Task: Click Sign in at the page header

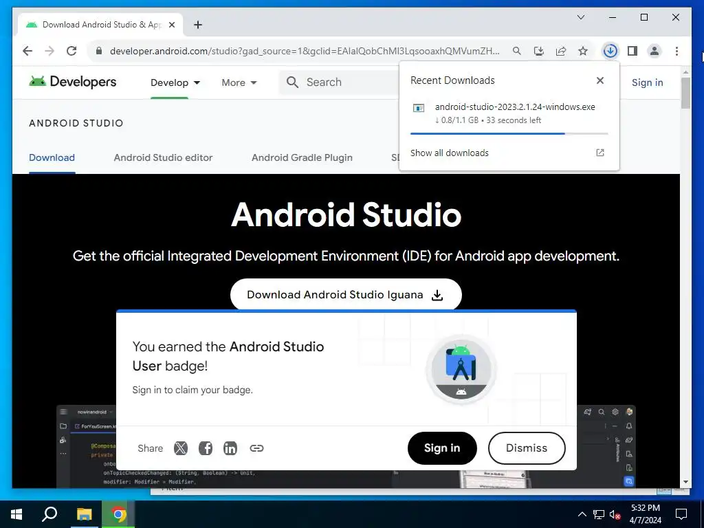Action: pos(647,82)
